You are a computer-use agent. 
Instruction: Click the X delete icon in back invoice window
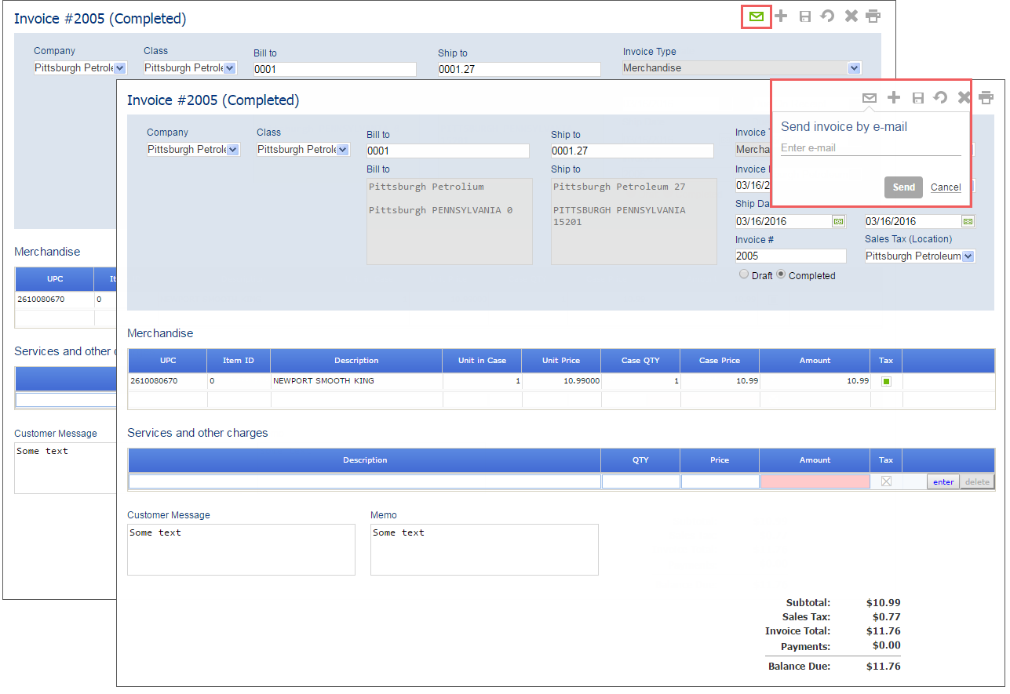(851, 16)
